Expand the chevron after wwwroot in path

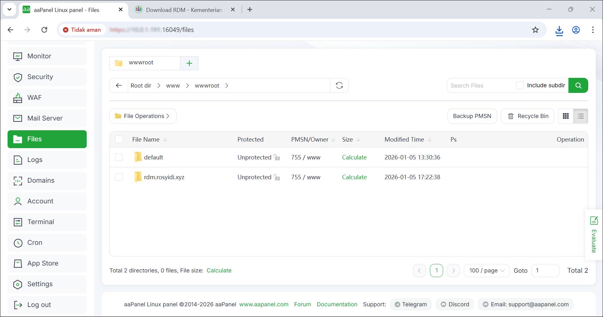pyautogui.click(x=227, y=86)
